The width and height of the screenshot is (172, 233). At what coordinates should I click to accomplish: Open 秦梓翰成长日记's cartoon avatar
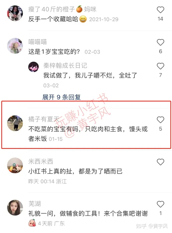34,67
